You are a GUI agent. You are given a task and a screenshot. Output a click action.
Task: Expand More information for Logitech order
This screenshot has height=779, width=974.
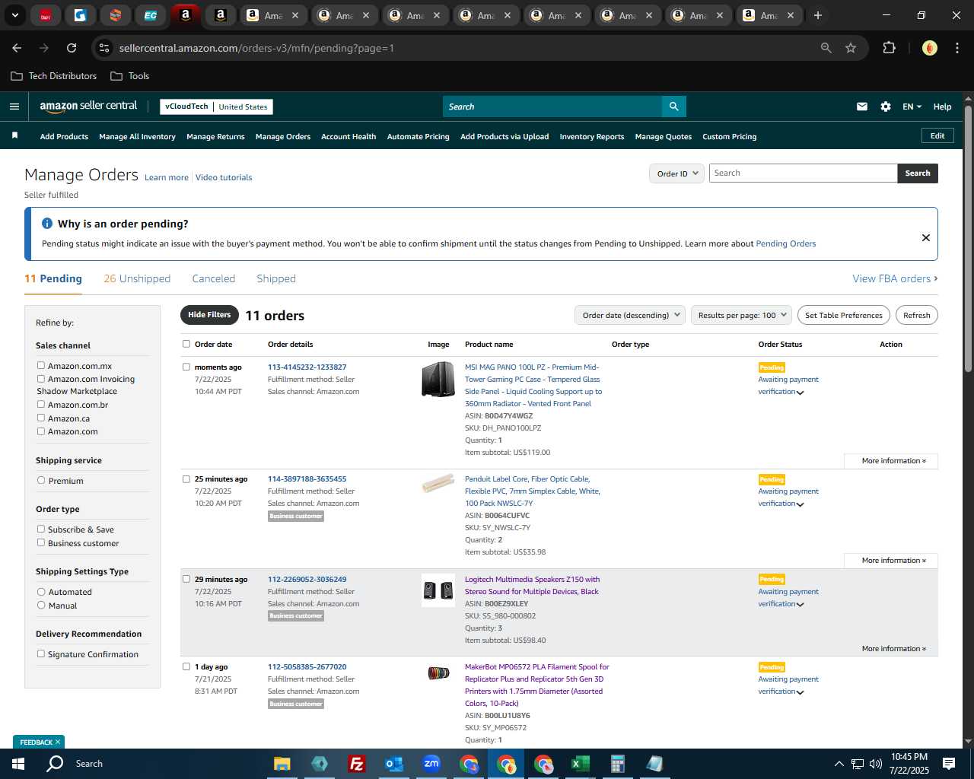(x=893, y=649)
